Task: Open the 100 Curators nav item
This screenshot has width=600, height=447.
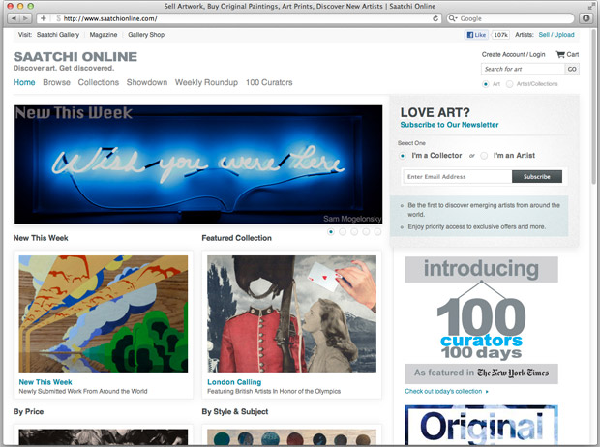Action: 269,82
